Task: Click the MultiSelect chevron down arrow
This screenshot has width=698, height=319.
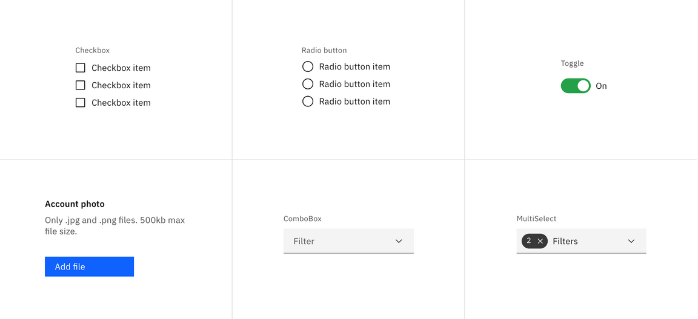Action: point(631,241)
